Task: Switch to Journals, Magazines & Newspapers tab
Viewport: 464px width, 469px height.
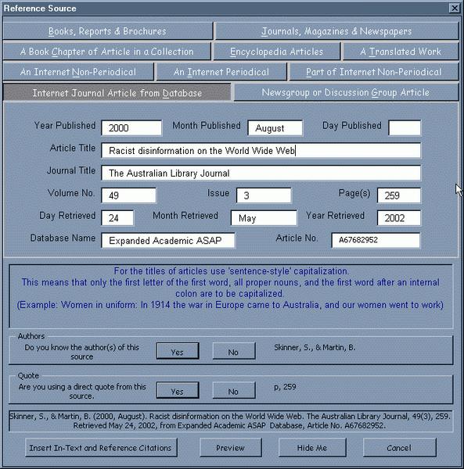Action: (336, 31)
